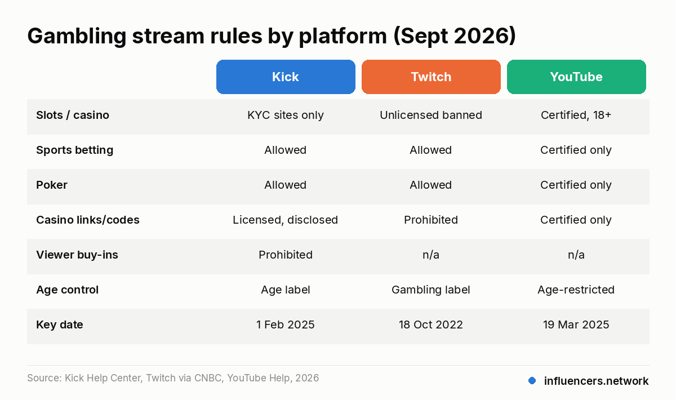Image resolution: width=676 pixels, height=400 pixels.
Task: Click the '19 Mar 2025' date cell
Action: (576, 325)
